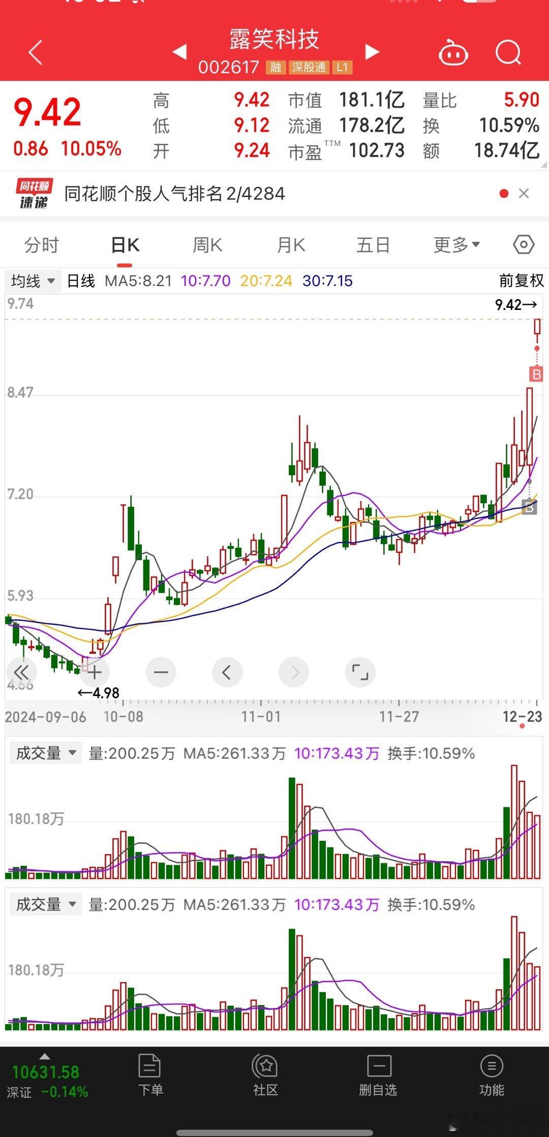Tap the 市值 181.1亿 value
This screenshot has width=549, height=1137.
pyautogui.click(x=372, y=100)
